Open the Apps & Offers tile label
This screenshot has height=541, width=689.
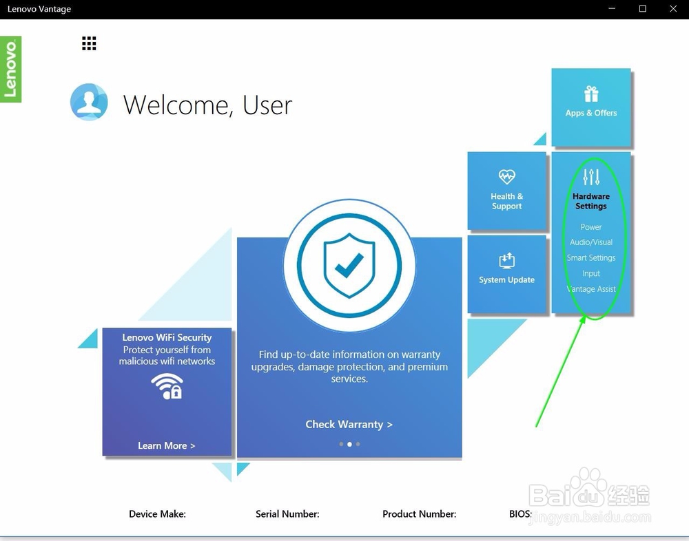[591, 113]
